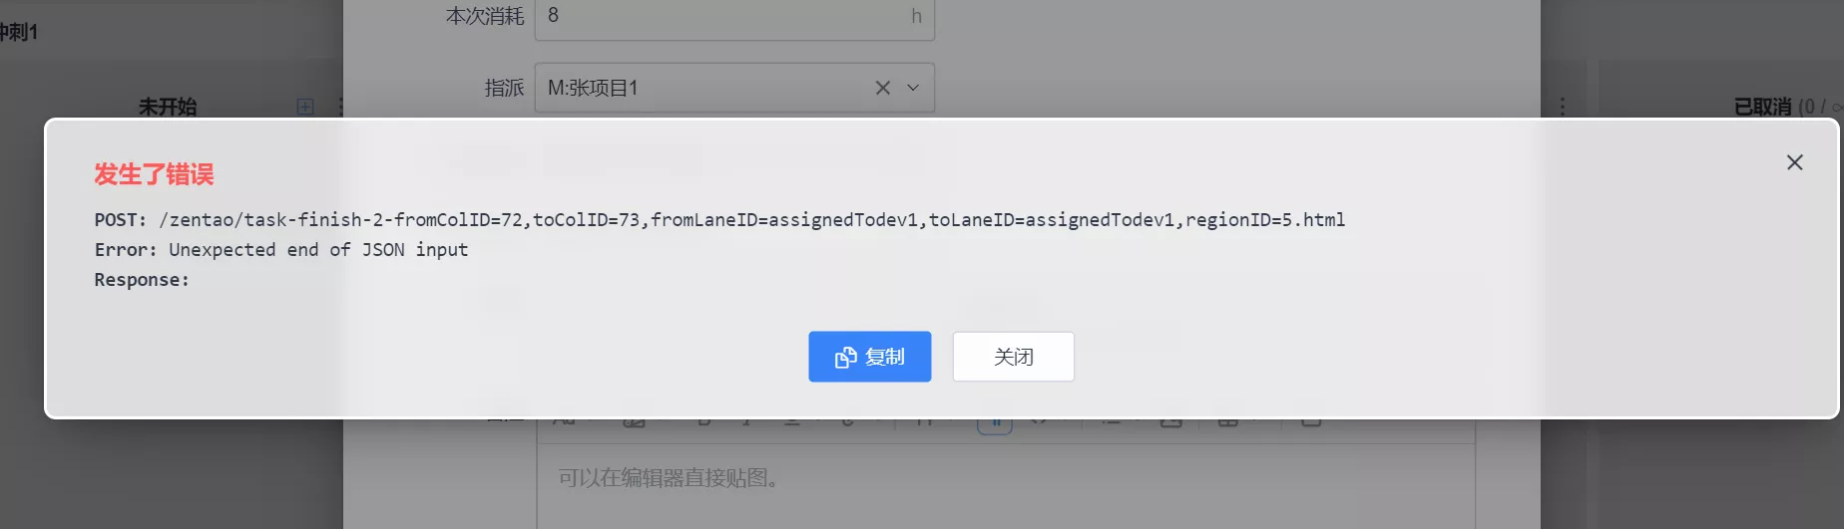Click the POST request URL line
Image resolution: width=1844 pixels, height=529 pixels.
pyautogui.click(x=719, y=220)
